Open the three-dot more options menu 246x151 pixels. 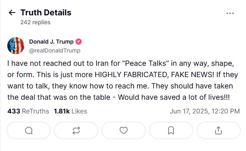230,13
